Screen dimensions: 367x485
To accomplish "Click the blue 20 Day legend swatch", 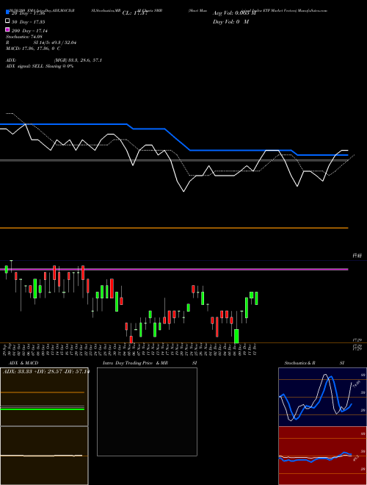I will [7, 12].
